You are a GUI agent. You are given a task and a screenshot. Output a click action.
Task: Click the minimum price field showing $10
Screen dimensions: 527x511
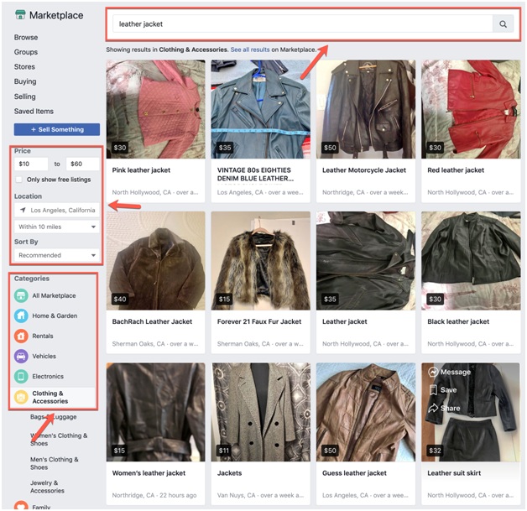click(x=31, y=164)
